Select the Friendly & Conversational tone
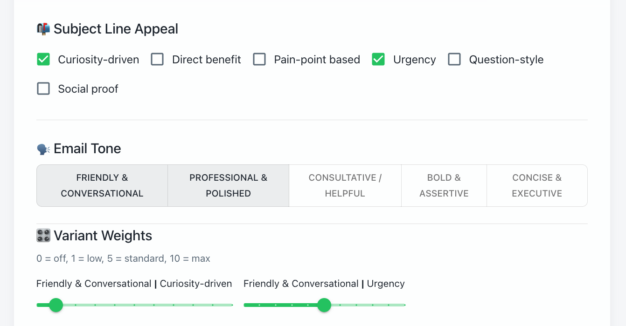This screenshot has width=626, height=326. (x=102, y=185)
